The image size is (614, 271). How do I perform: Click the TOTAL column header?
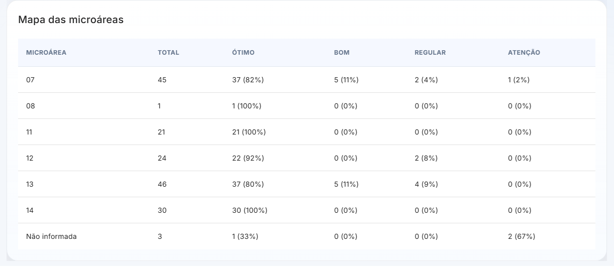click(168, 53)
